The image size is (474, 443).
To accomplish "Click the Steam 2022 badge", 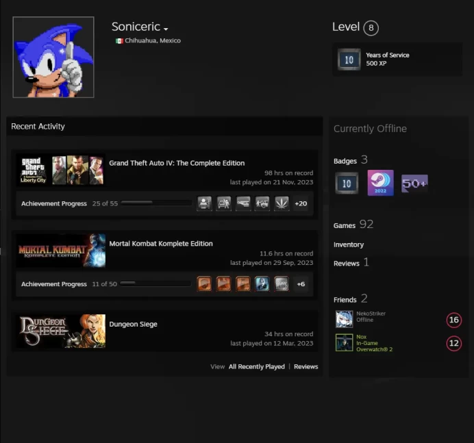I will pos(380,183).
